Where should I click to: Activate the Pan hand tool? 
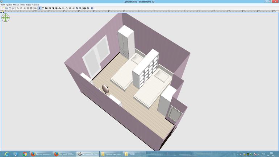tap(43, 8)
